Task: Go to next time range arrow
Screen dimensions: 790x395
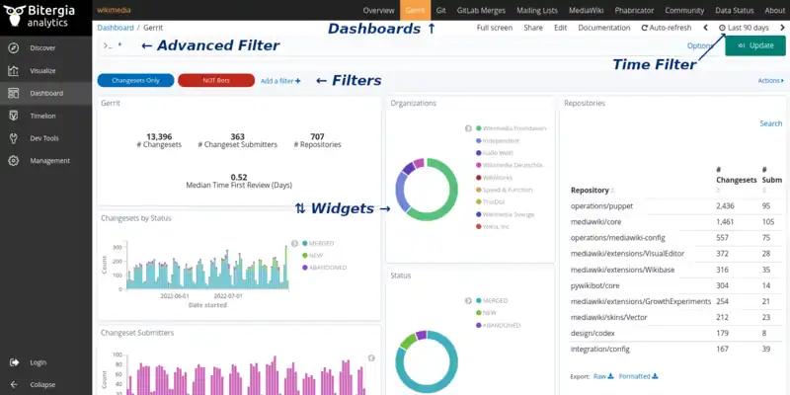Action: (x=781, y=28)
